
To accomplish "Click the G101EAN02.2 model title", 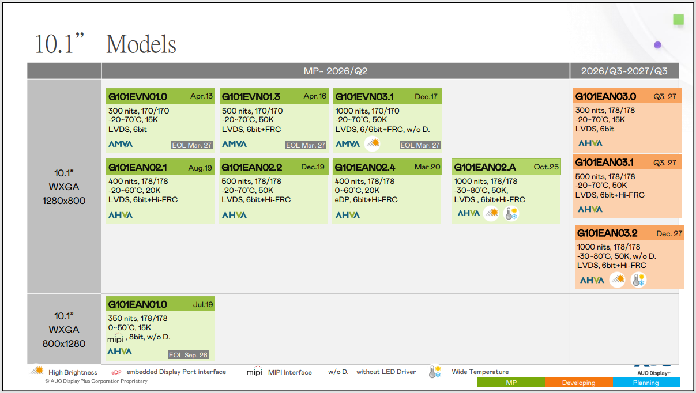I will click(x=251, y=167).
